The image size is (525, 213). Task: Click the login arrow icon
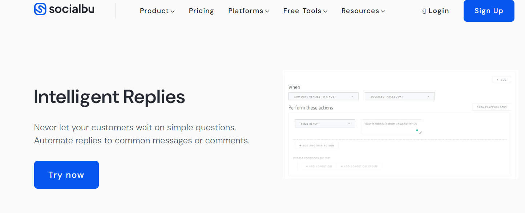pyautogui.click(x=423, y=11)
